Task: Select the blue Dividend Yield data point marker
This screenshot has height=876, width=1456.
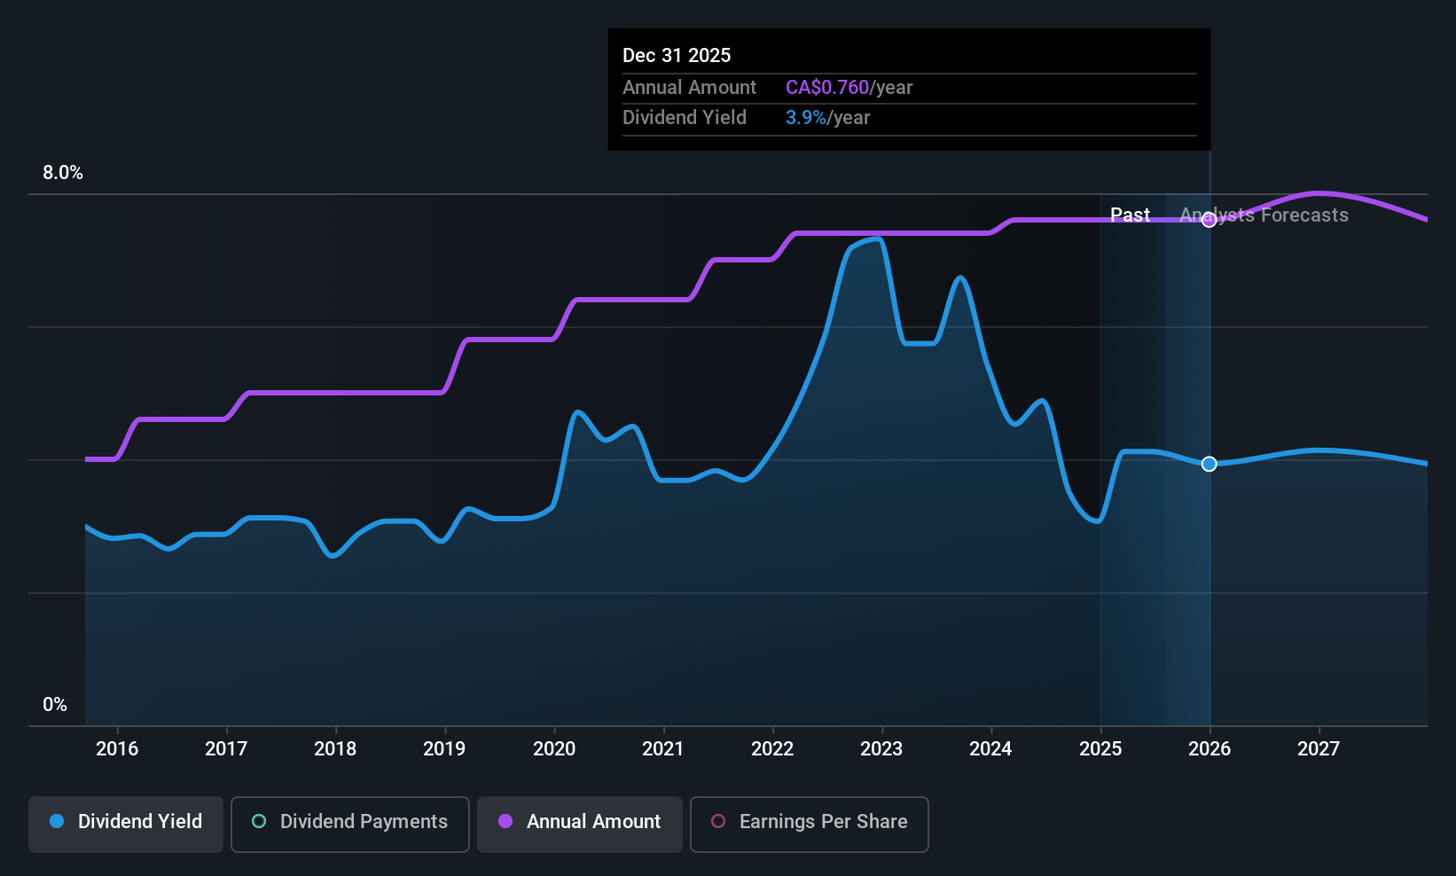Action: 1209,464
